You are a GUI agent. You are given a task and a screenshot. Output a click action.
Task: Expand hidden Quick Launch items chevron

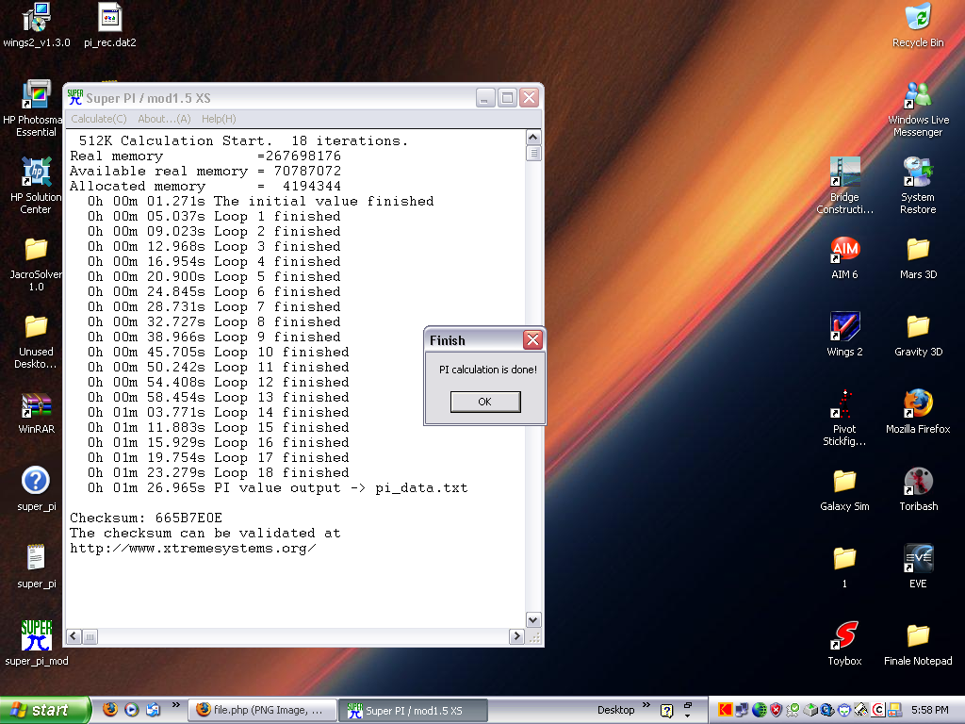pos(175,705)
